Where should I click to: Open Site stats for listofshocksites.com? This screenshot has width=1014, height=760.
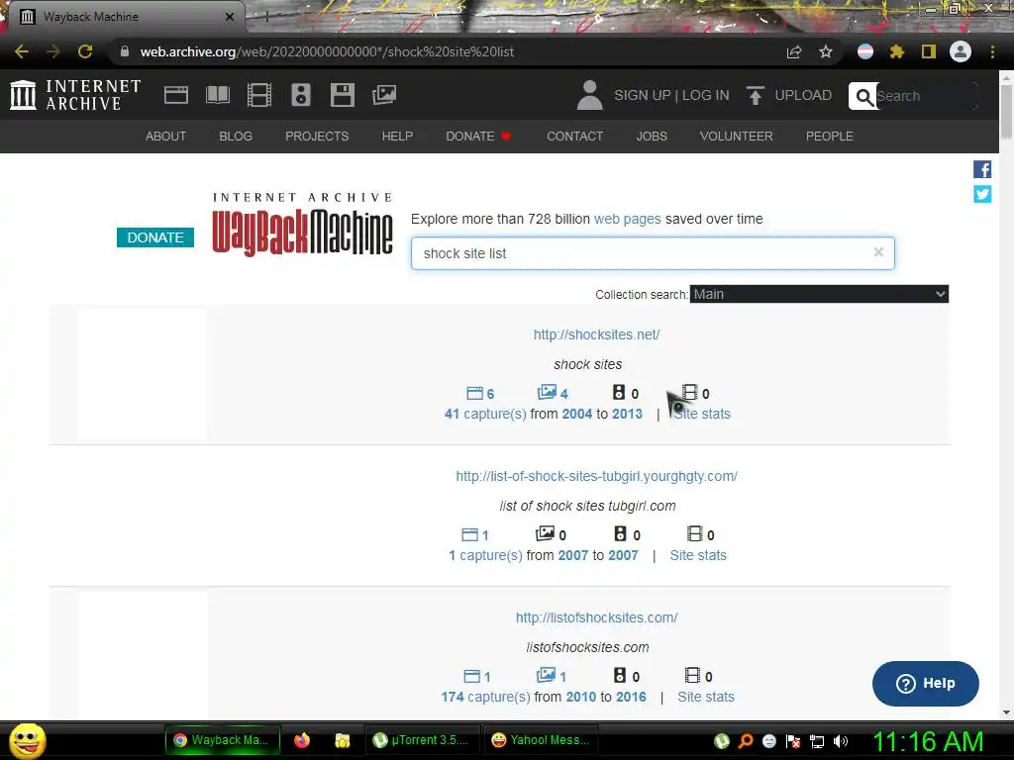click(x=705, y=697)
